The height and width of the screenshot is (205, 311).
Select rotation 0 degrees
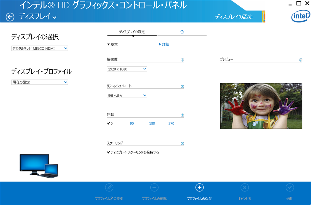coord(110,123)
